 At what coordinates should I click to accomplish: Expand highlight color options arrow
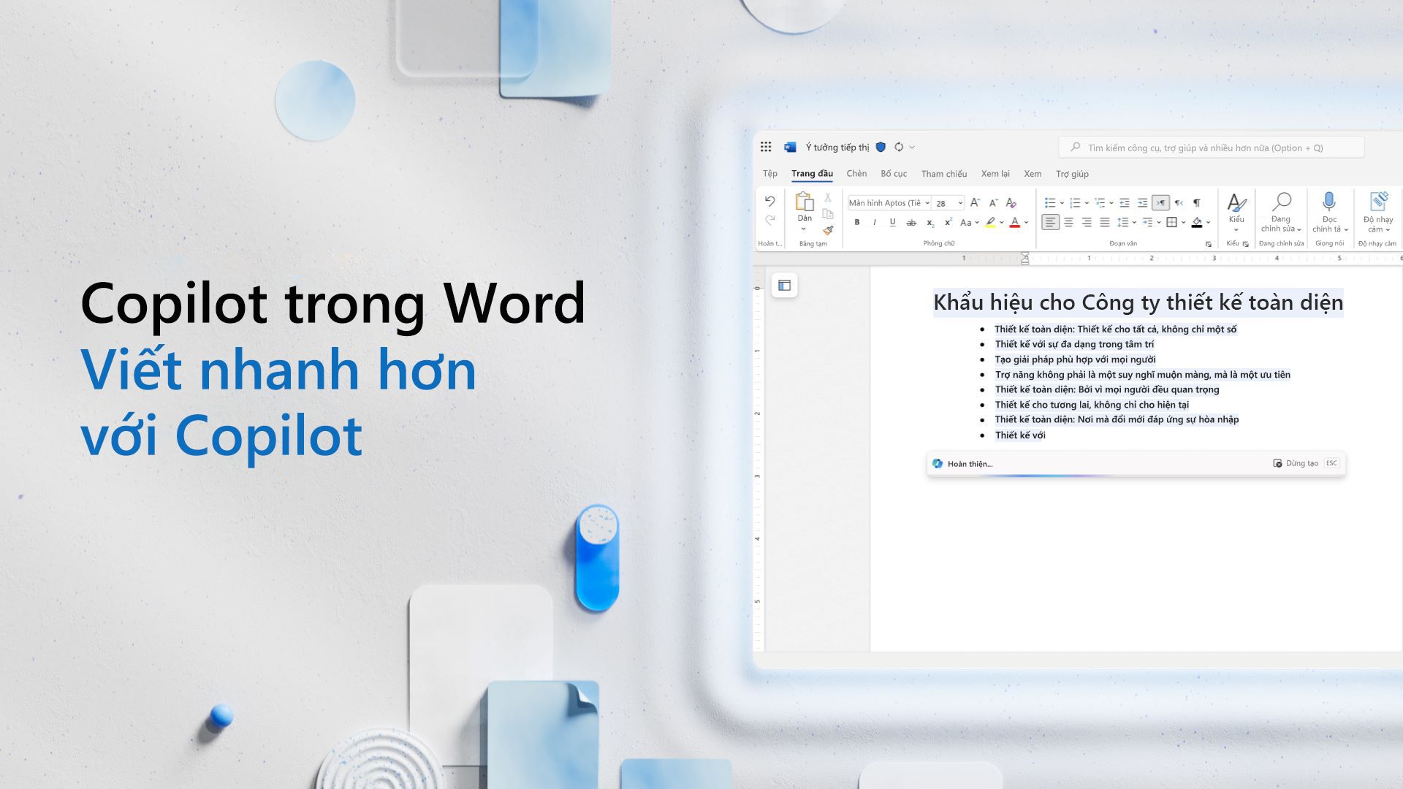(1001, 223)
